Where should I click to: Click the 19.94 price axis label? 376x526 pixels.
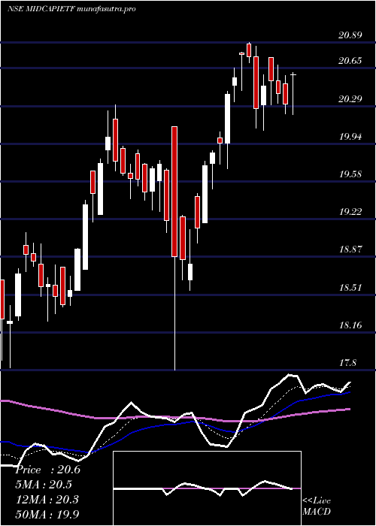(x=350, y=136)
